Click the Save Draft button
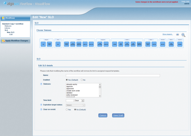The width and height of the screenshot is (191, 136). (118, 115)
